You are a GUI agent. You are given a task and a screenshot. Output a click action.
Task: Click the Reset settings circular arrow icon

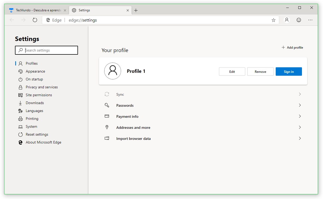tap(20, 135)
